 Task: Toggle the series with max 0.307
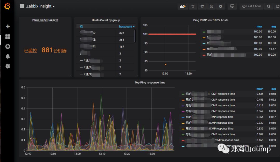click(x=210, y=134)
